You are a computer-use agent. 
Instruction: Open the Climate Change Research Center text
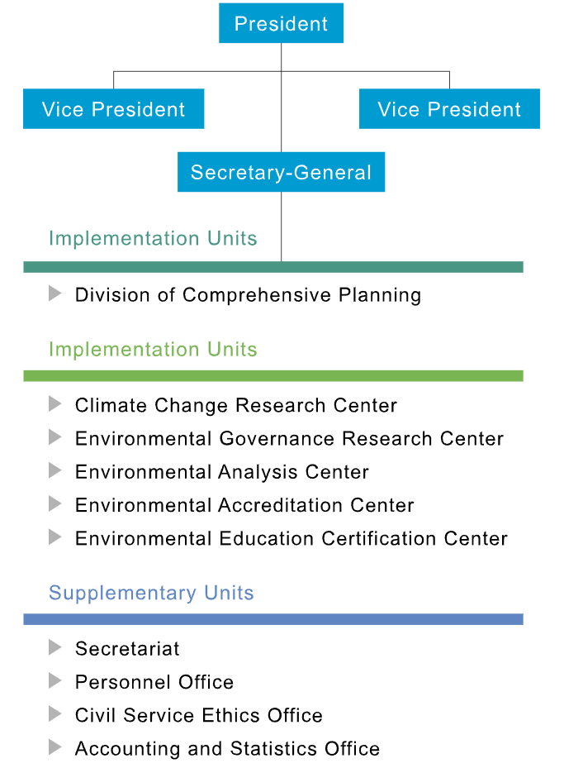(x=236, y=405)
